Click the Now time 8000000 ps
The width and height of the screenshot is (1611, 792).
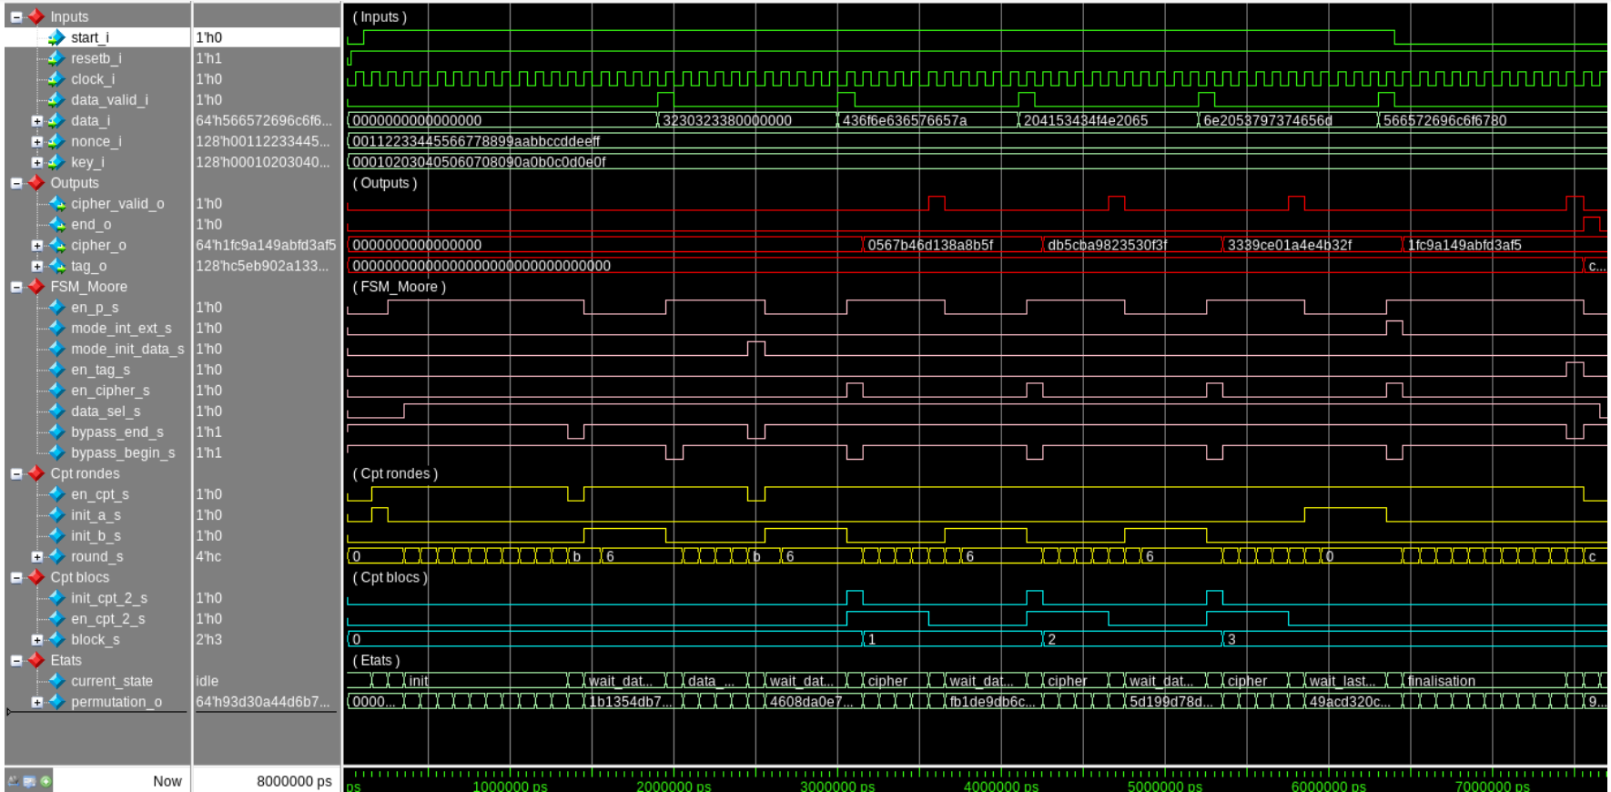point(294,781)
